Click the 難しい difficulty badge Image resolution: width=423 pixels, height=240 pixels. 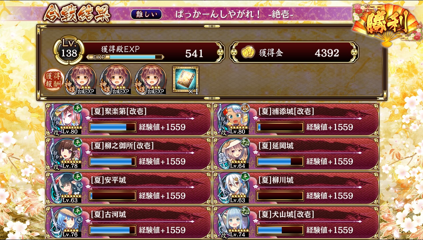147,14
